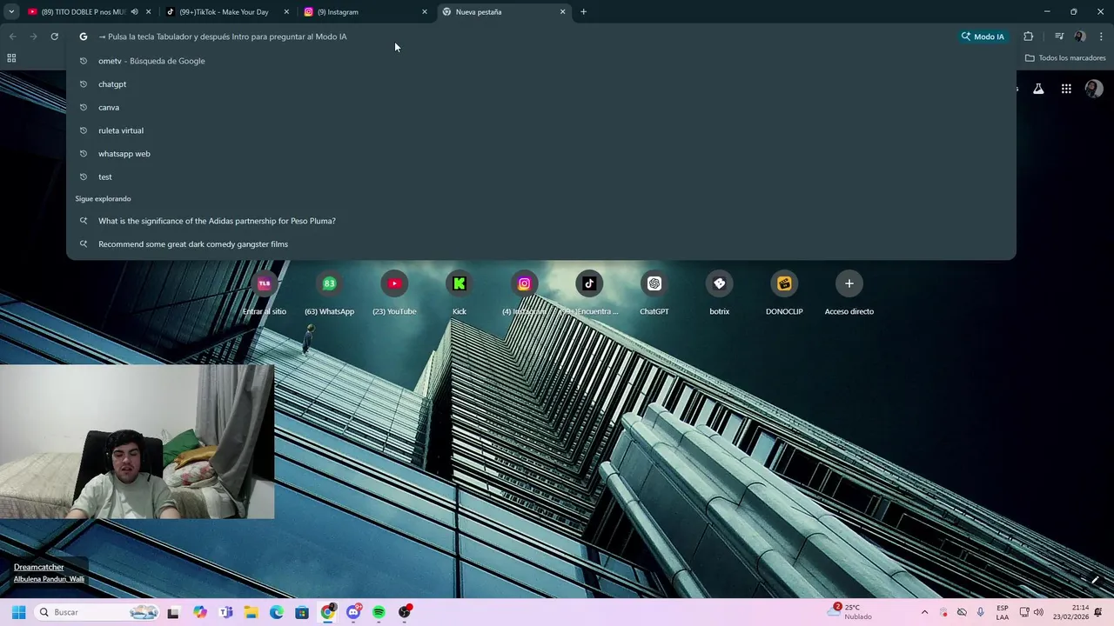This screenshot has width=1114, height=626.
Task: Select the test suggestion
Action: (x=541, y=176)
